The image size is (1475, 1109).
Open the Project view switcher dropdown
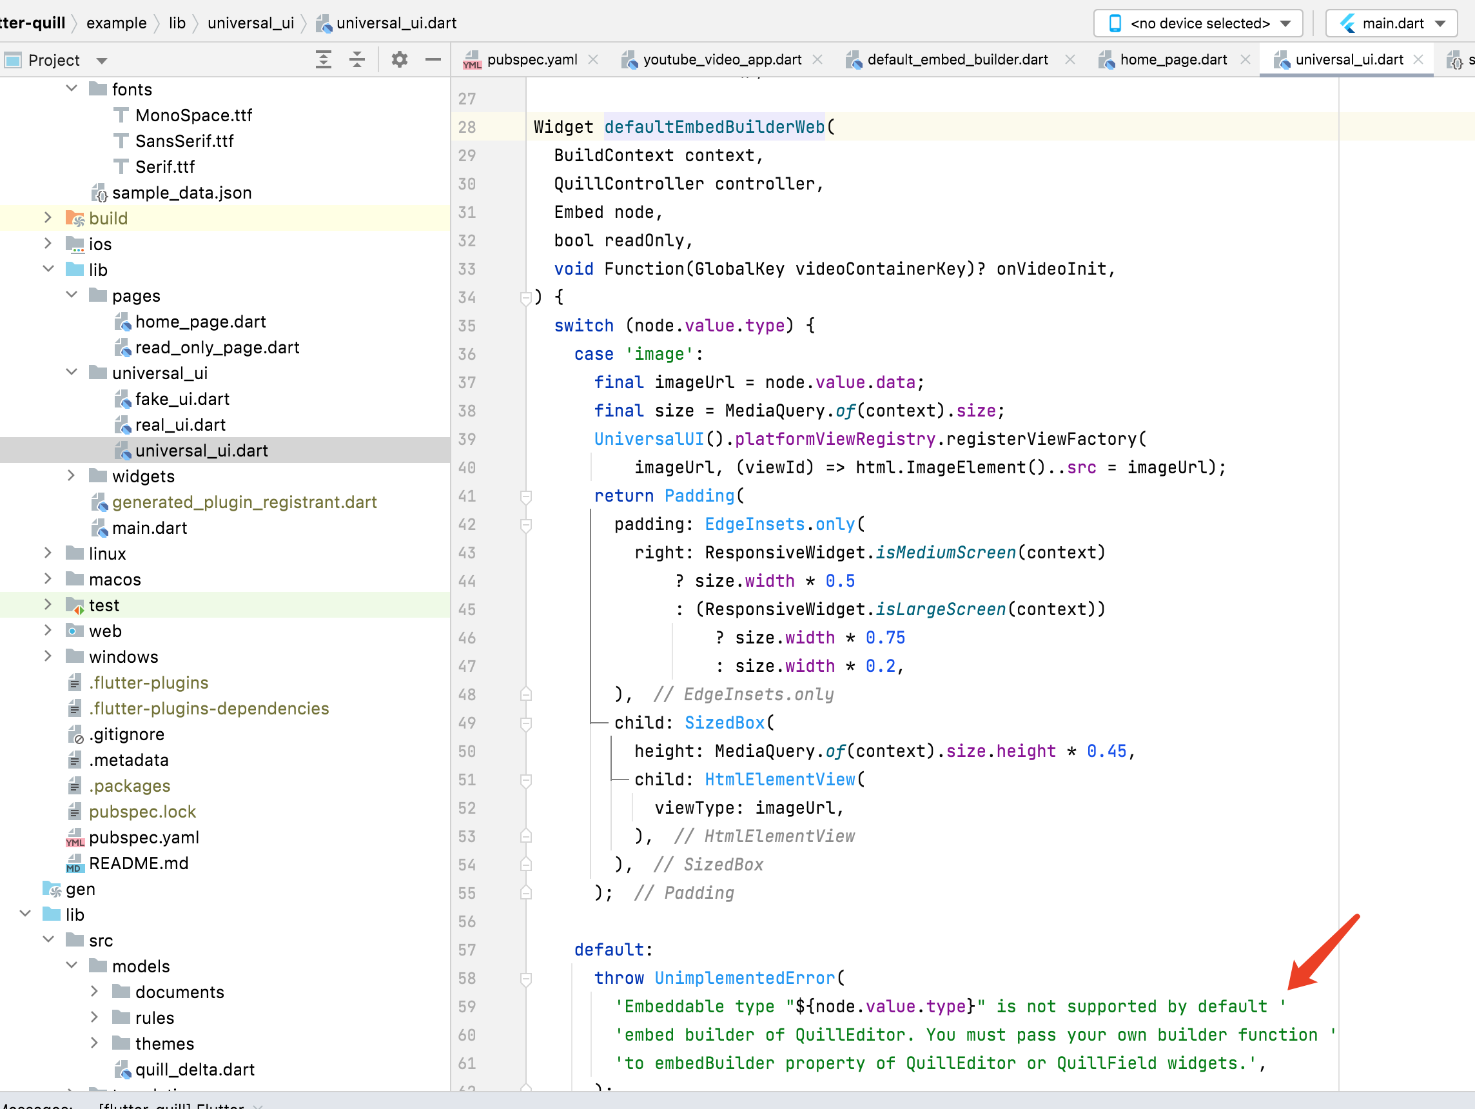[101, 59]
